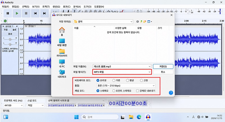Open the blue help question mark

[x=171, y=93]
